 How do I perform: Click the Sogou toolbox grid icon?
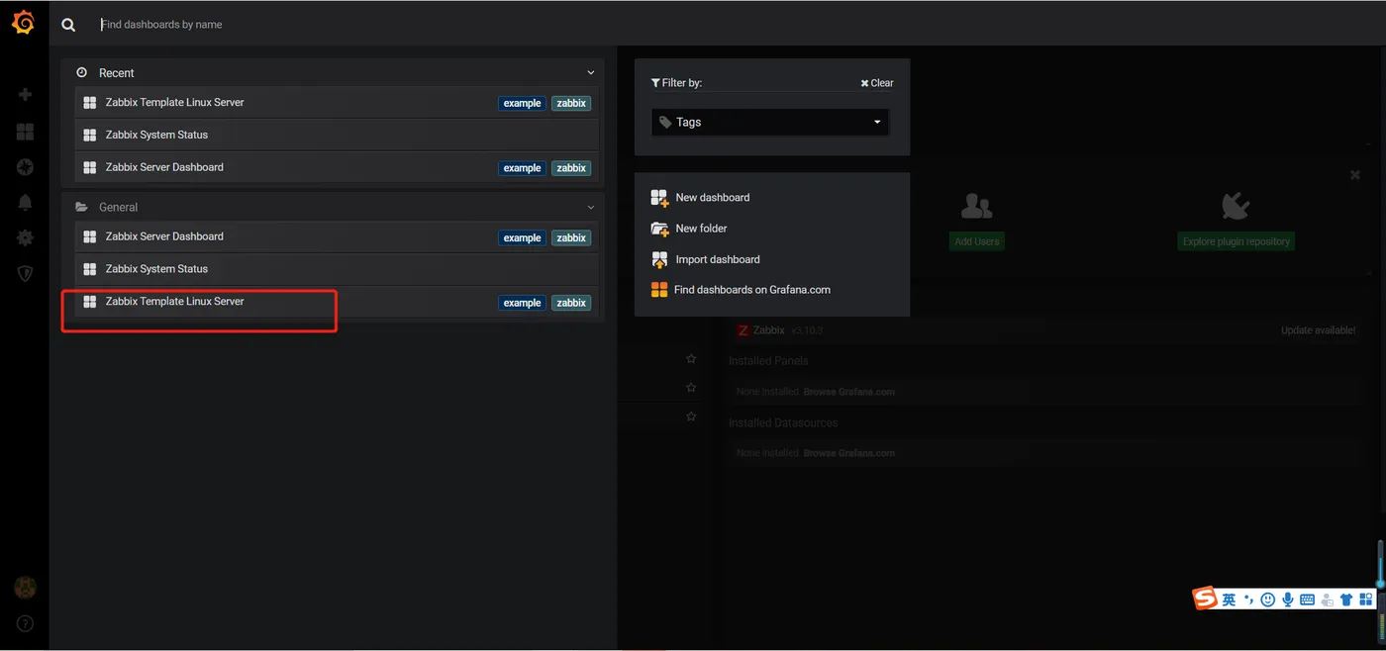[x=1366, y=600]
